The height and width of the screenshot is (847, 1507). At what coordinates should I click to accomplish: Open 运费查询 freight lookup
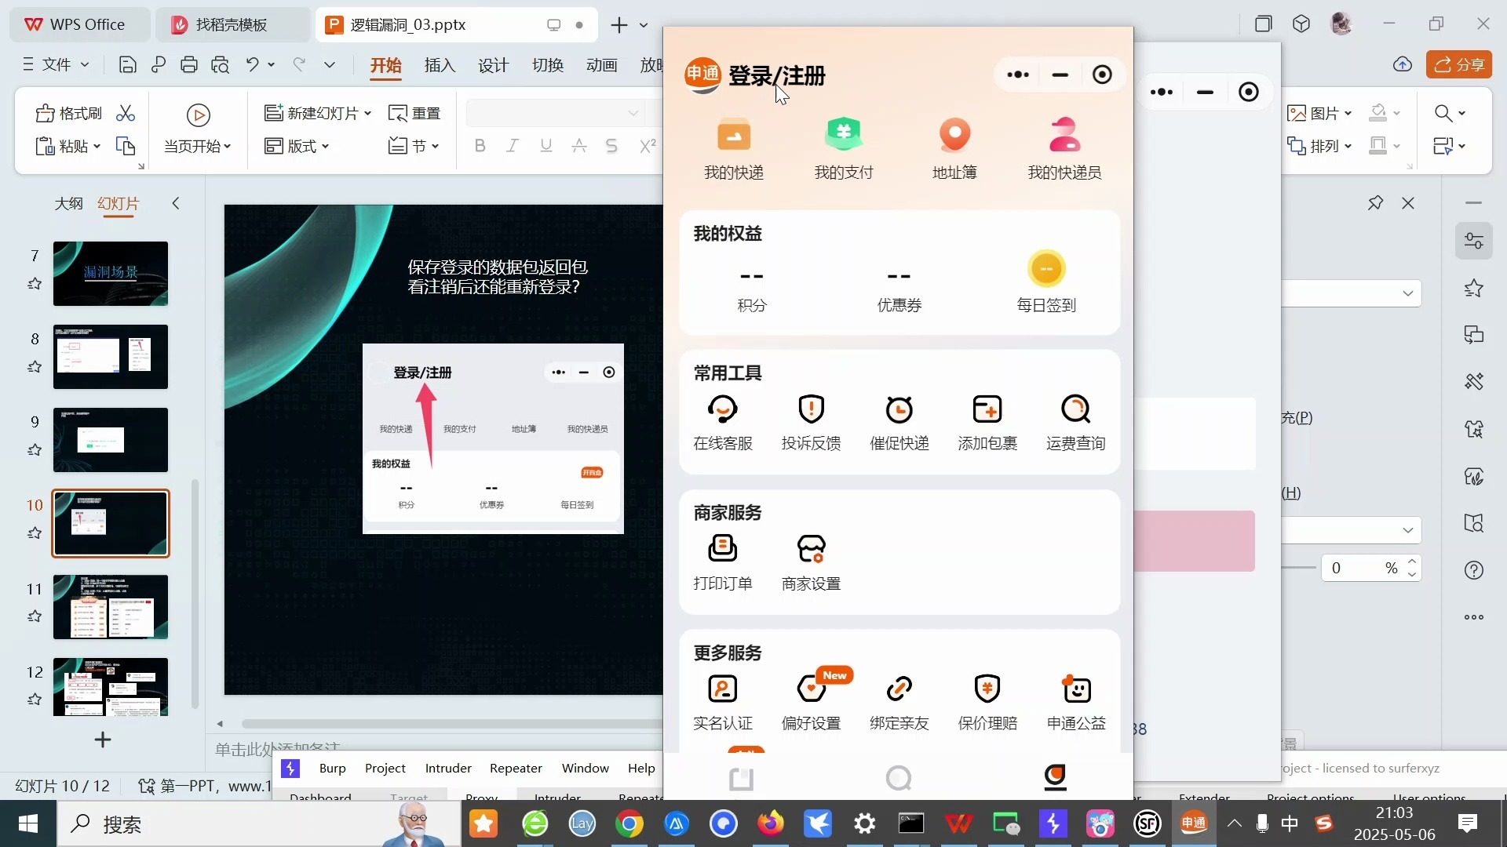(x=1075, y=423)
